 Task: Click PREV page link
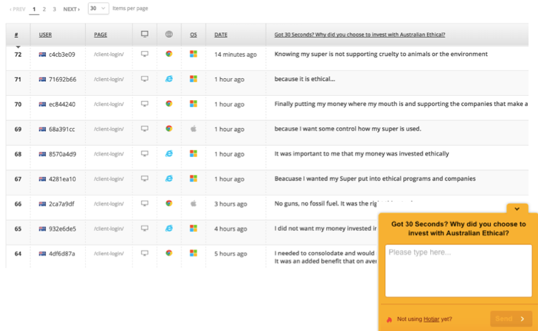point(17,9)
